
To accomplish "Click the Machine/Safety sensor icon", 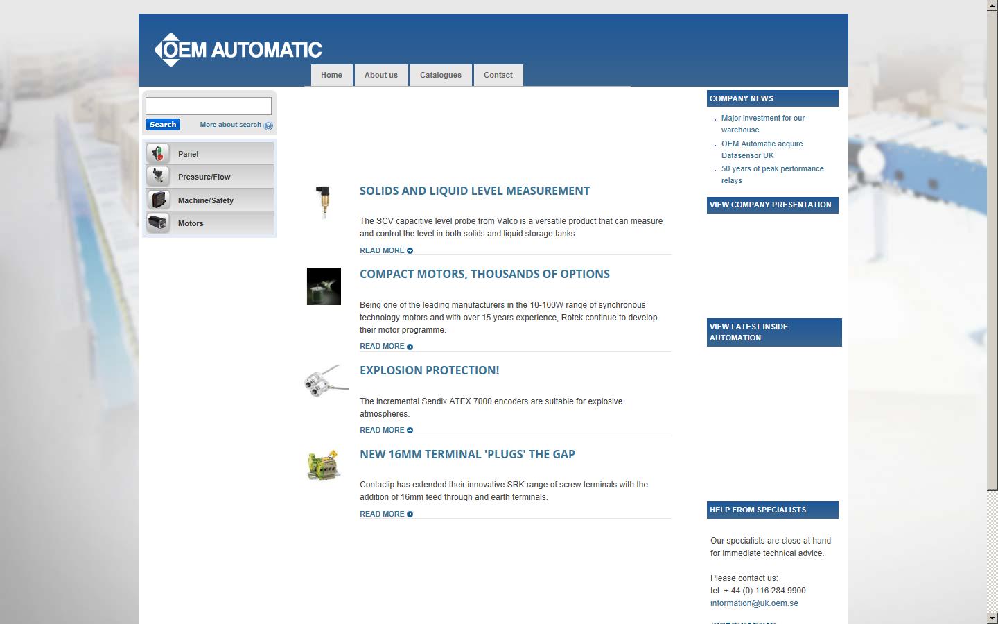I will (x=158, y=200).
